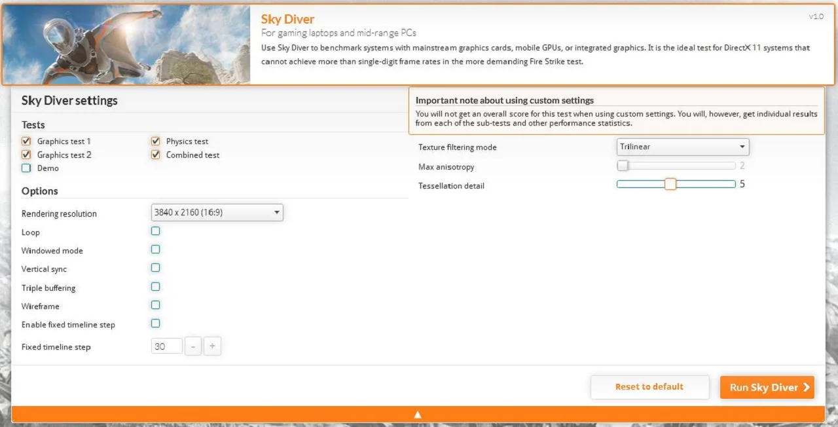Decrease fixed timeline step with minus button
This screenshot has height=427, width=838.
tap(193, 346)
